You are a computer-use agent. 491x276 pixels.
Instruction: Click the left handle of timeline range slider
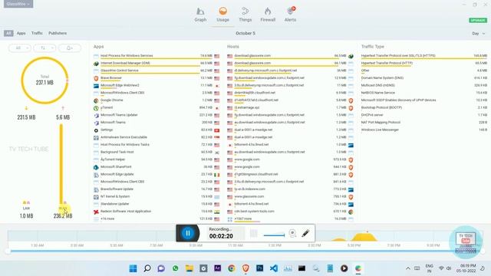pos(8,251)
